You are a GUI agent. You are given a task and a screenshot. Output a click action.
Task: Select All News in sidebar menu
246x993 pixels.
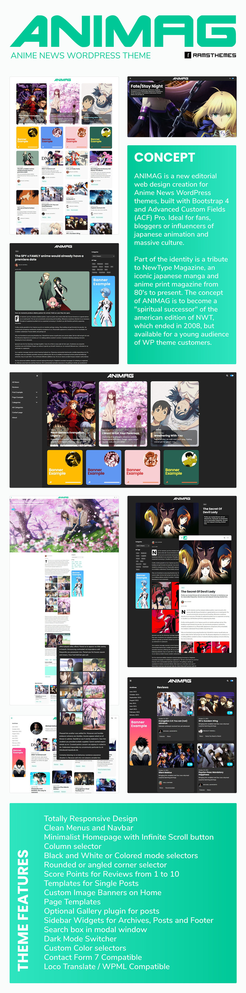16,382
